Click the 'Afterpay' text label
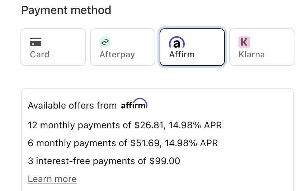The width and height of the screenshot is (302, 191). point(117,54)
